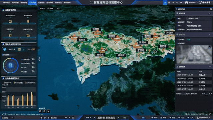Click the orange alert marker above 宝安区
The width and height of the screenshot is (213, 120).
click(x=74, y=37)
